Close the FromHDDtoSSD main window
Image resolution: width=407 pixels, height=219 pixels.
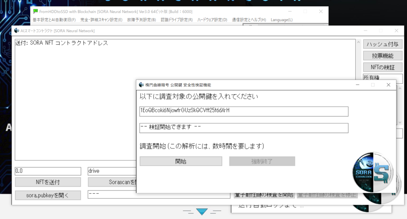tap(321, 12)
